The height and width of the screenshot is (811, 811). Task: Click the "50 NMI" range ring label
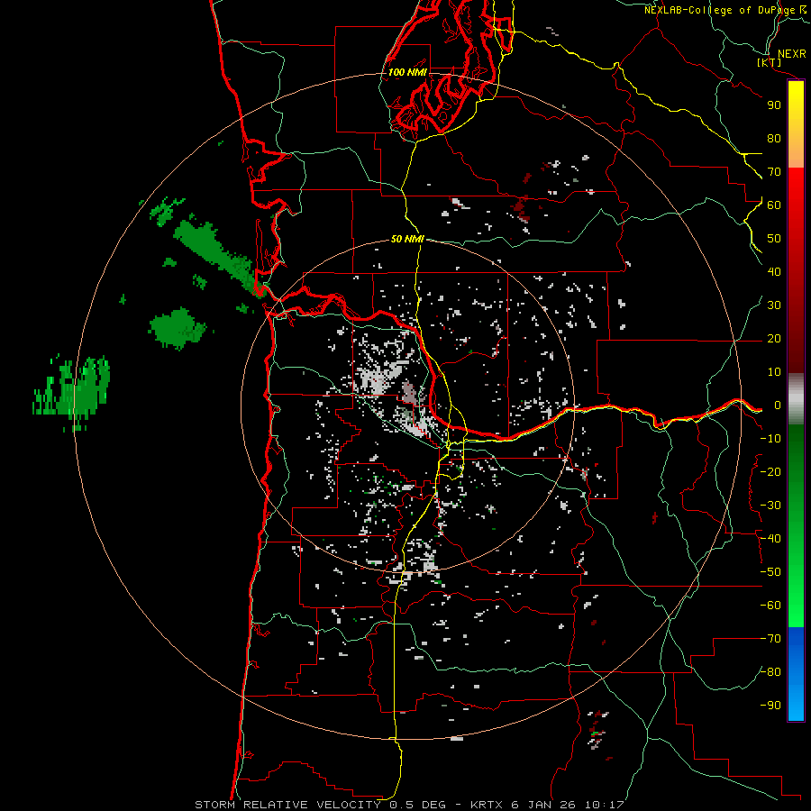(407, 239)
